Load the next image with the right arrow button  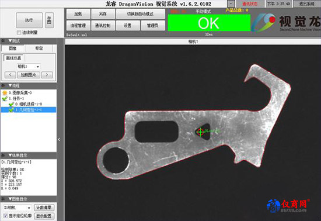(x=47, y=75)
